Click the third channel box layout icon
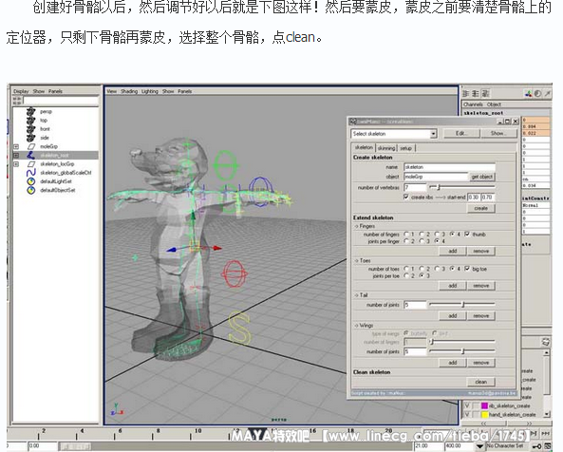The image size is (563, 452). click(x=485, y=94)
